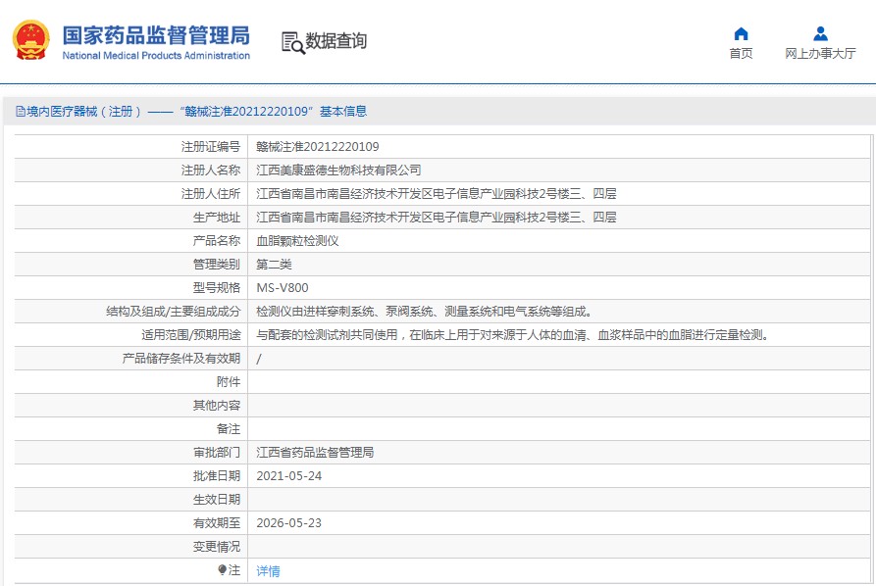This screenshot has width=876, height=586.
Task: Select registrant name 江西美康盛德生物科技有限公司
Action: pos(338,171)
